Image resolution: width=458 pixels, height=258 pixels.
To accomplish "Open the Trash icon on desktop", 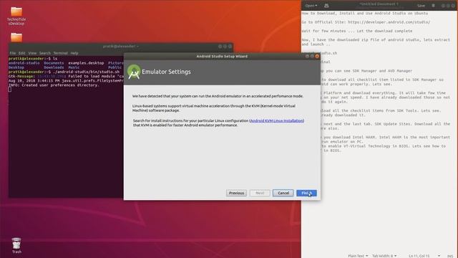I will pyautogui.click(x=16, y=245).
